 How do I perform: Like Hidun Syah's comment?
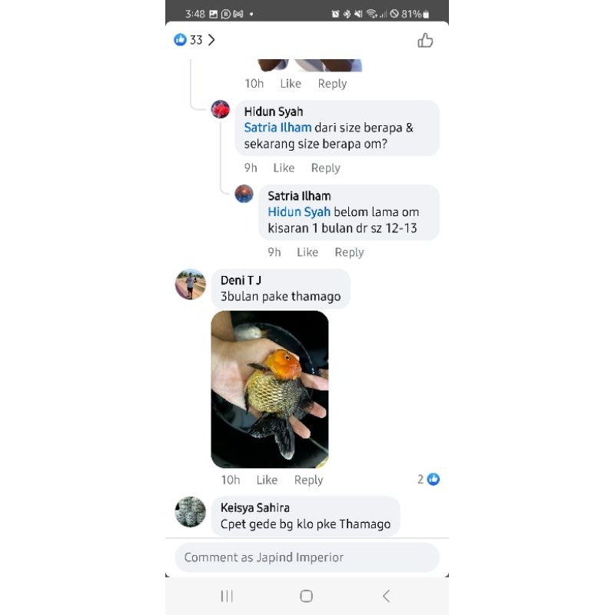point(284,168)
